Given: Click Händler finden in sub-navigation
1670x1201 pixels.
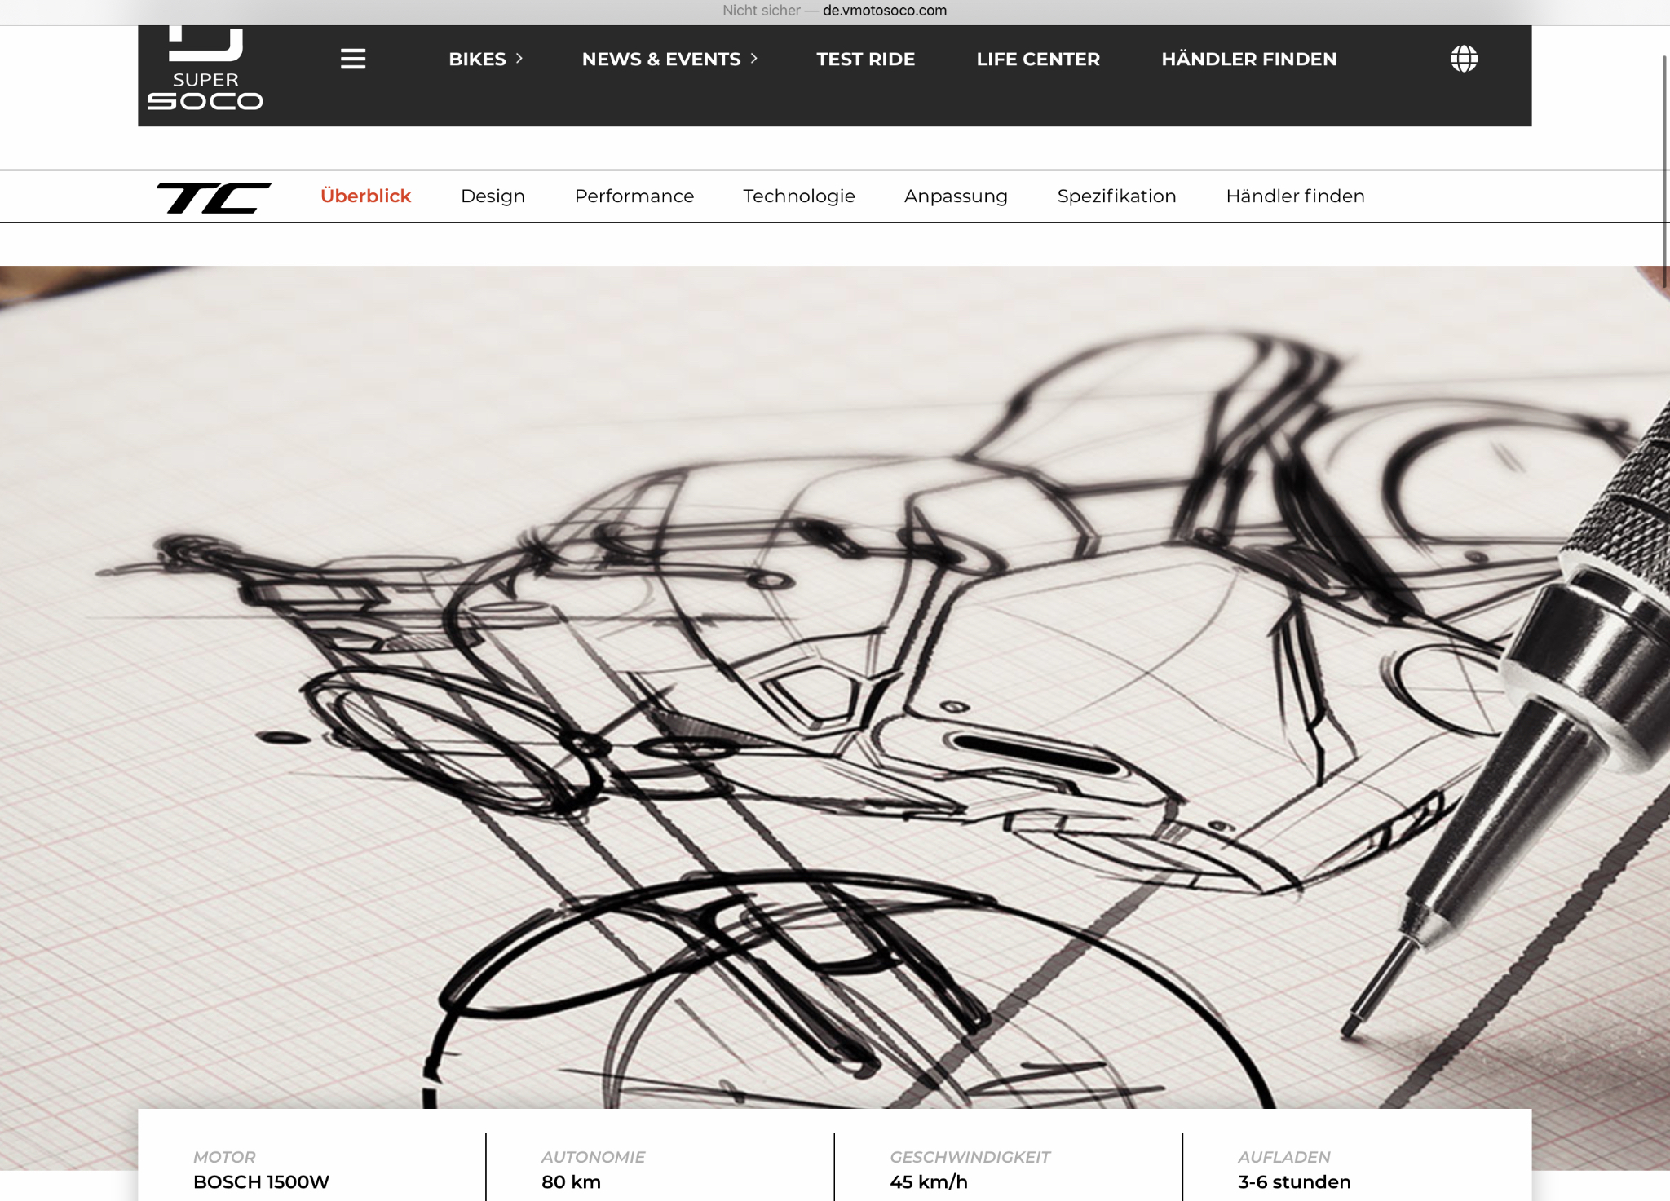Looking at the screenshot, I should tap(1295, 196).
